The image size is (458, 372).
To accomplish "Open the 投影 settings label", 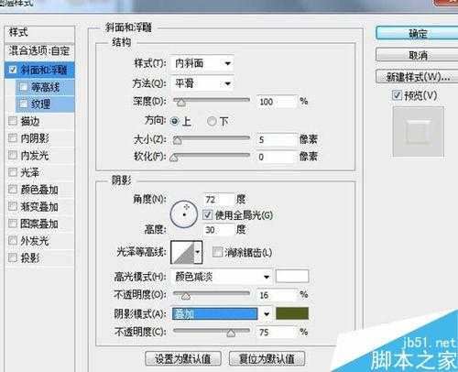I will pos(30,258).
